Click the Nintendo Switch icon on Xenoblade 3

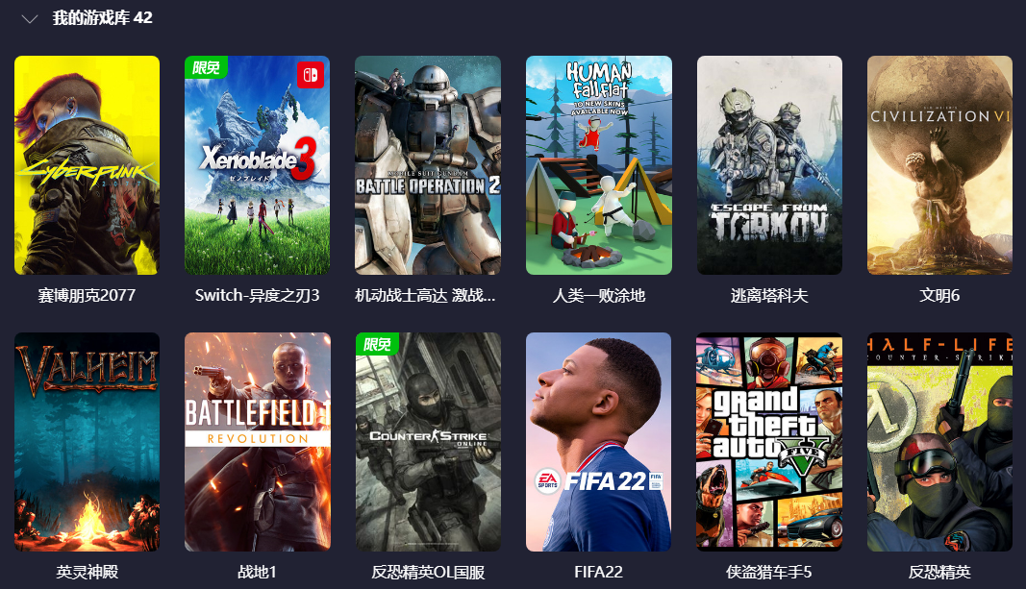coord(311,75)
